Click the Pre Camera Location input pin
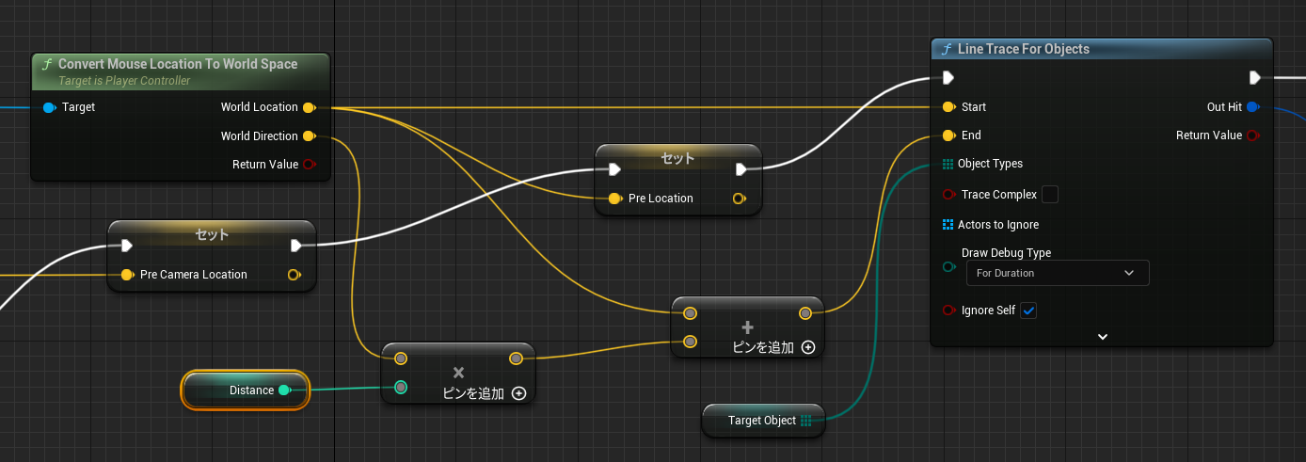This screenshot has height=462, width=1306. click(x=128, y=275)
